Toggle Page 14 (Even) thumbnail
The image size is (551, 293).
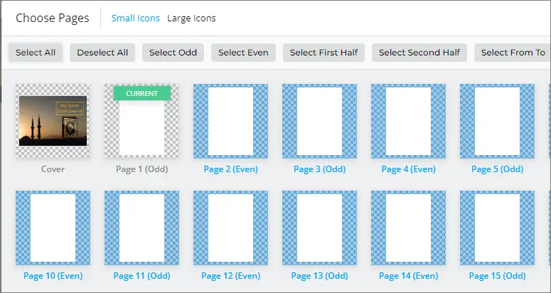[408, 228]
